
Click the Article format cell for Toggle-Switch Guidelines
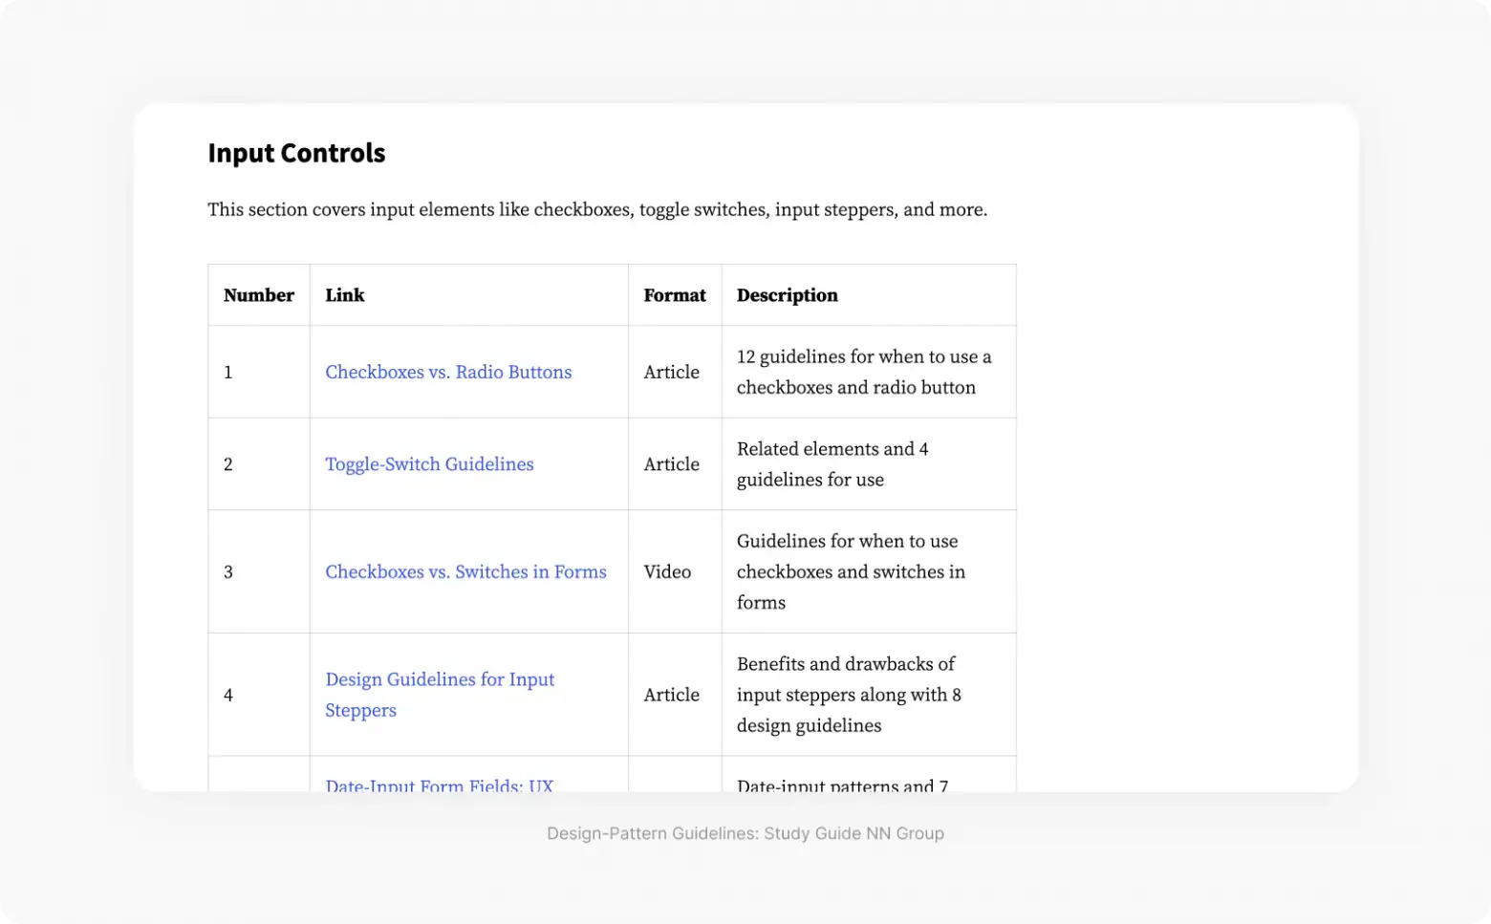671,463
